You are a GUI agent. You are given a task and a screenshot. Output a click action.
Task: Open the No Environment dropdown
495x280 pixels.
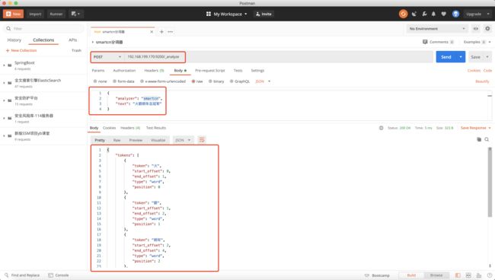point(437,29)
